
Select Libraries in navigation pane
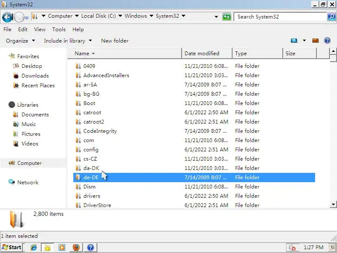click(28, 105)
